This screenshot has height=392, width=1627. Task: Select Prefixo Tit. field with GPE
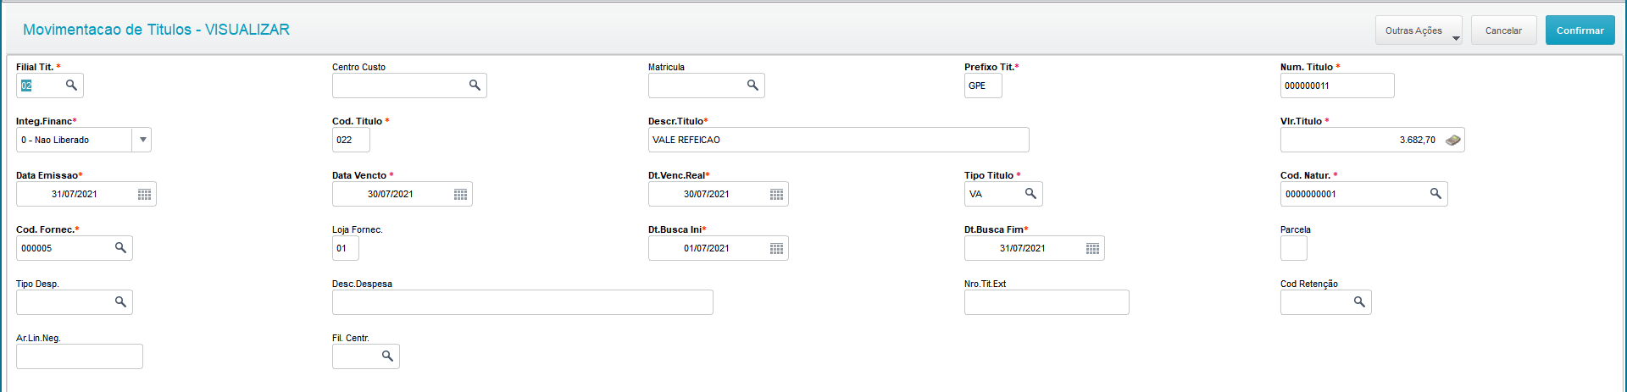(983, 86)
